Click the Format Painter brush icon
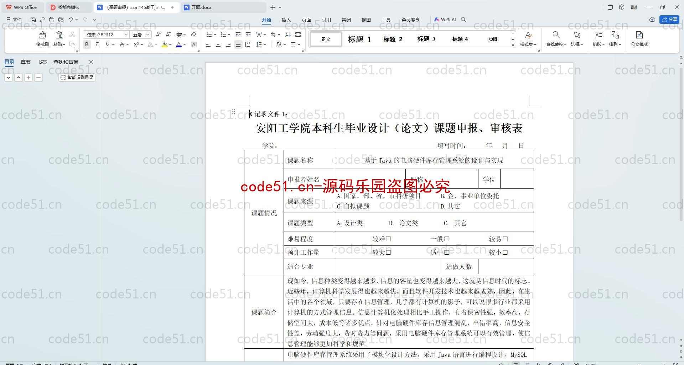This screenshot has width=684, height=365. tap(42, 35)
